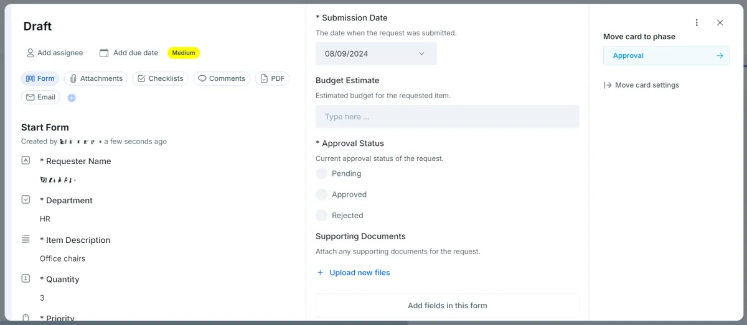The height and width of the screenshot is (325, 747).
Task: Go to the Email tab
Action: pyautogui.click(x=40, y=97)
